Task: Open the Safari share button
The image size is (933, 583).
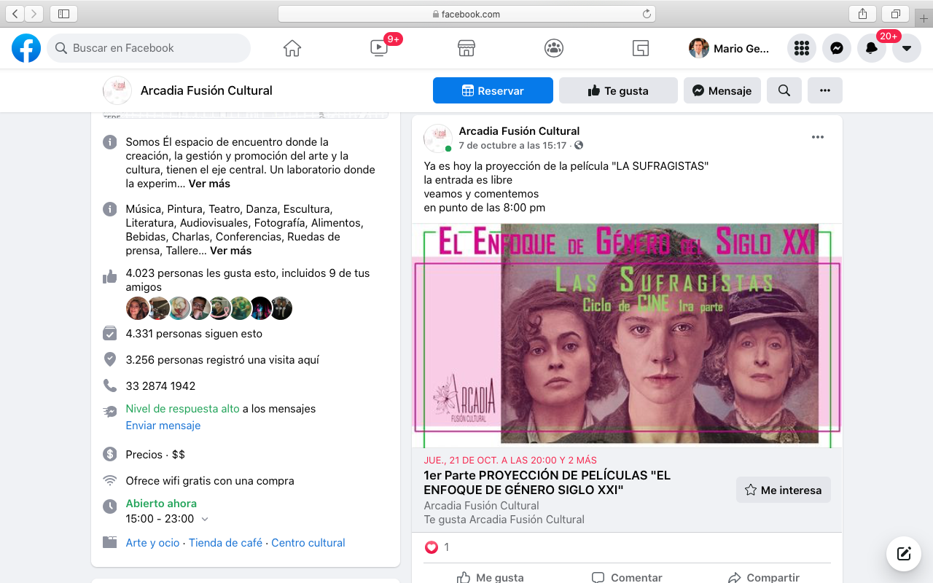Action: 862,13
